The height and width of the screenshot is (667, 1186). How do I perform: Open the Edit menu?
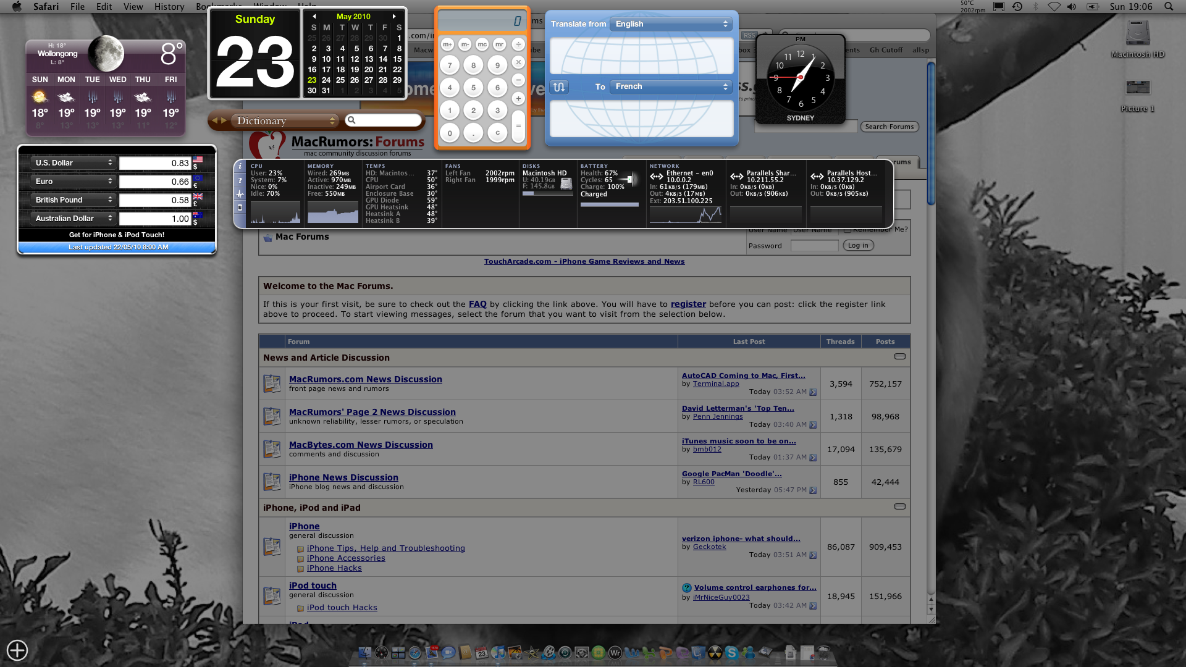click(x=104, y=6)
